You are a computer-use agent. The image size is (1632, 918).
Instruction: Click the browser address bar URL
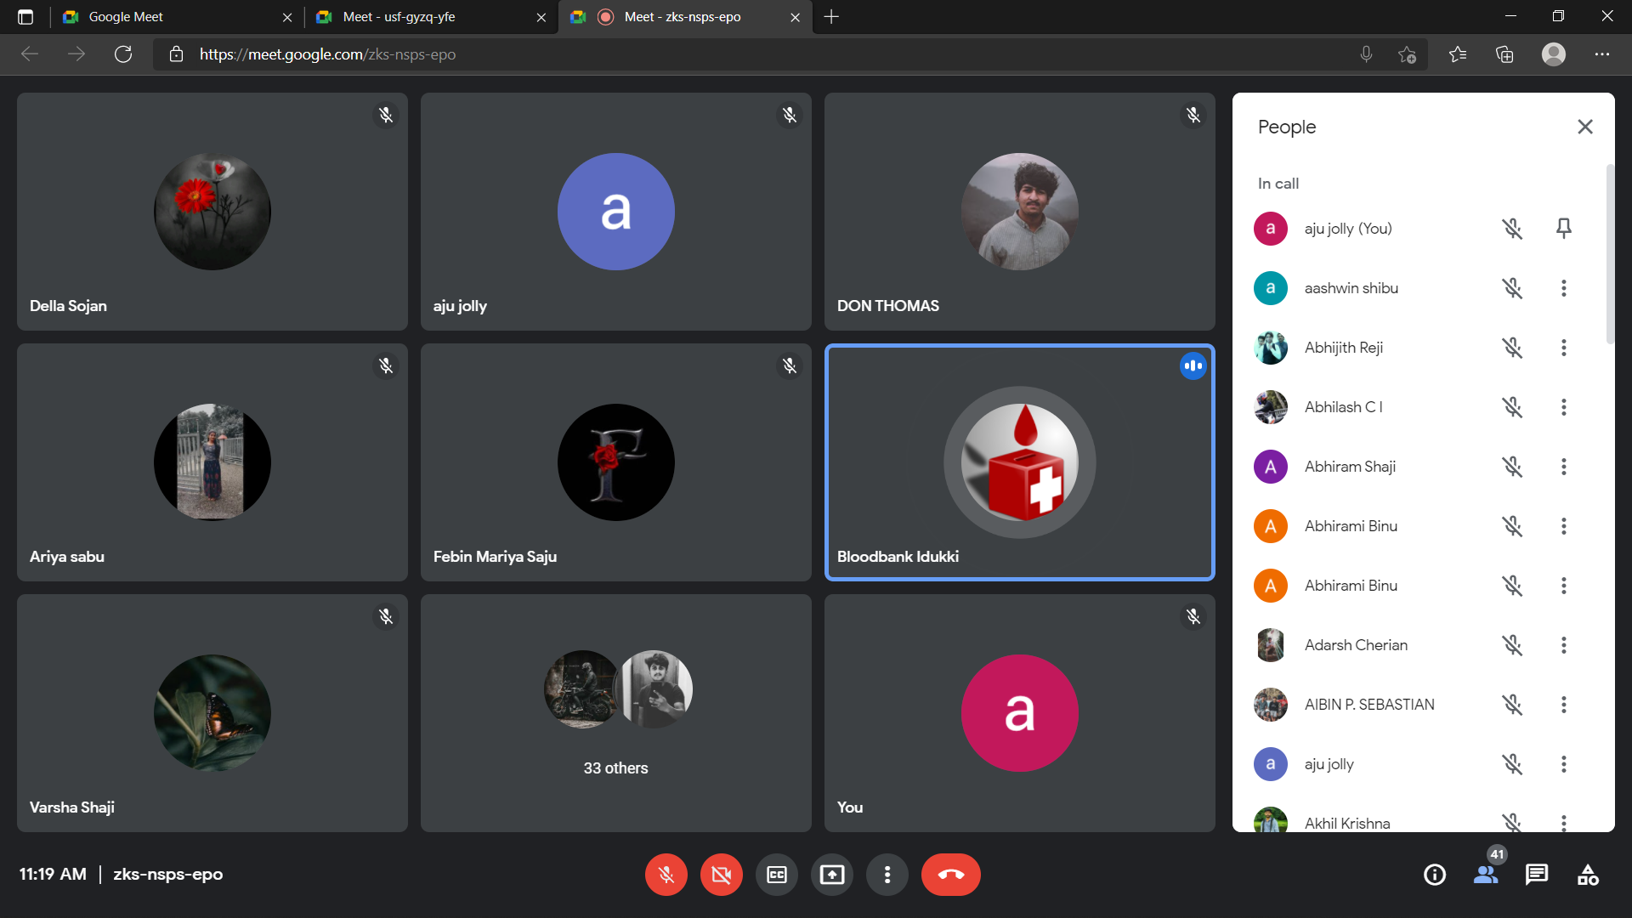pyautogui.click(x=327, y=54)
